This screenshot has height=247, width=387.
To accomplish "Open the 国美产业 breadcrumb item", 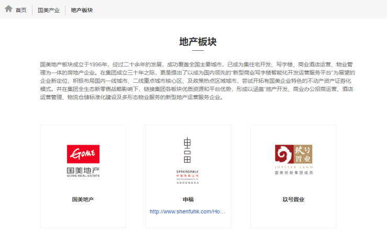I will [x=49, y=10].
